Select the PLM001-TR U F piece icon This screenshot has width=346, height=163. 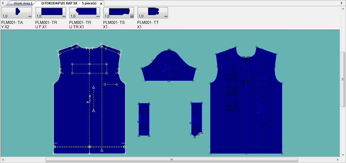coord(51,13)
